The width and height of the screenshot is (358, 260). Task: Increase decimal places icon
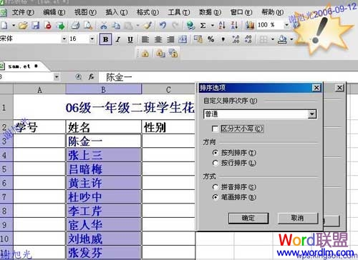(x=236, y=39)
